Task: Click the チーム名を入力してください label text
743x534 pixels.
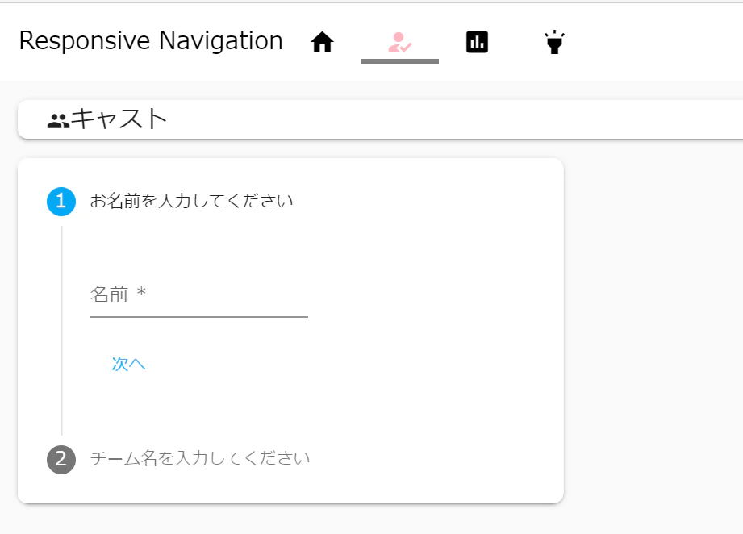Action: [x=200, y=457]
